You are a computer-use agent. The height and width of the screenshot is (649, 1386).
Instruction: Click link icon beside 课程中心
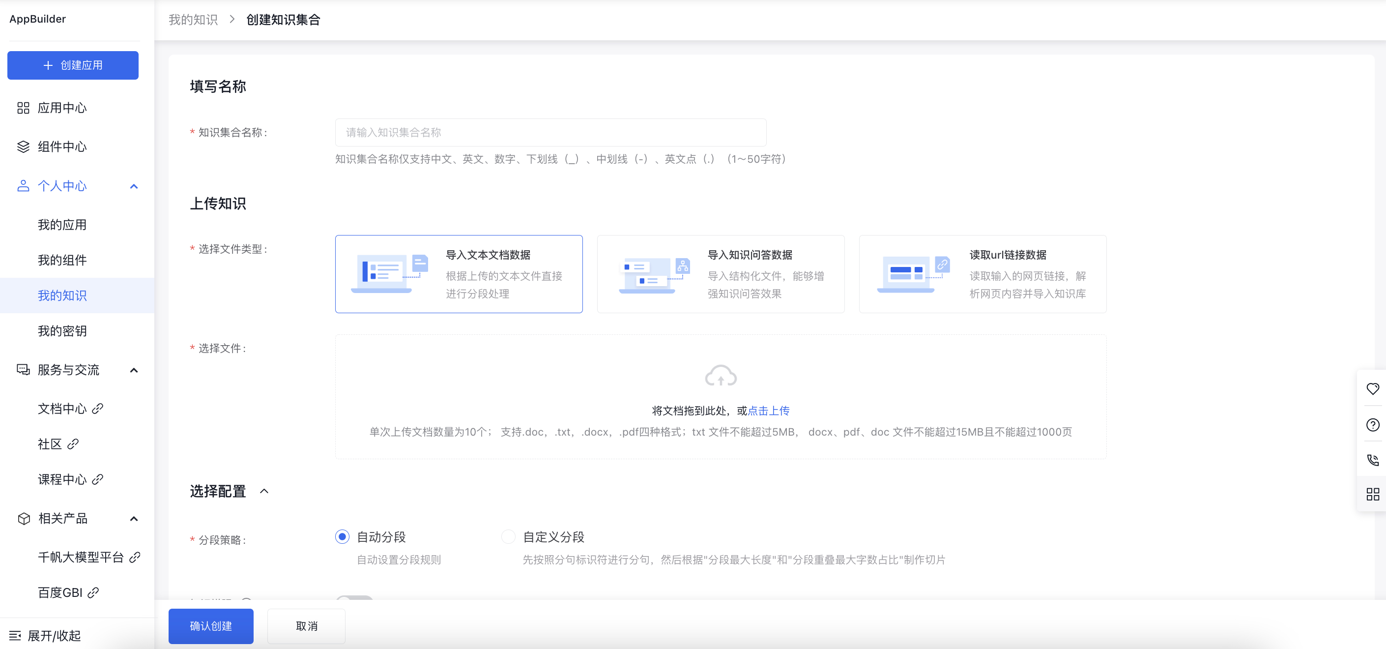pos(97,479)
